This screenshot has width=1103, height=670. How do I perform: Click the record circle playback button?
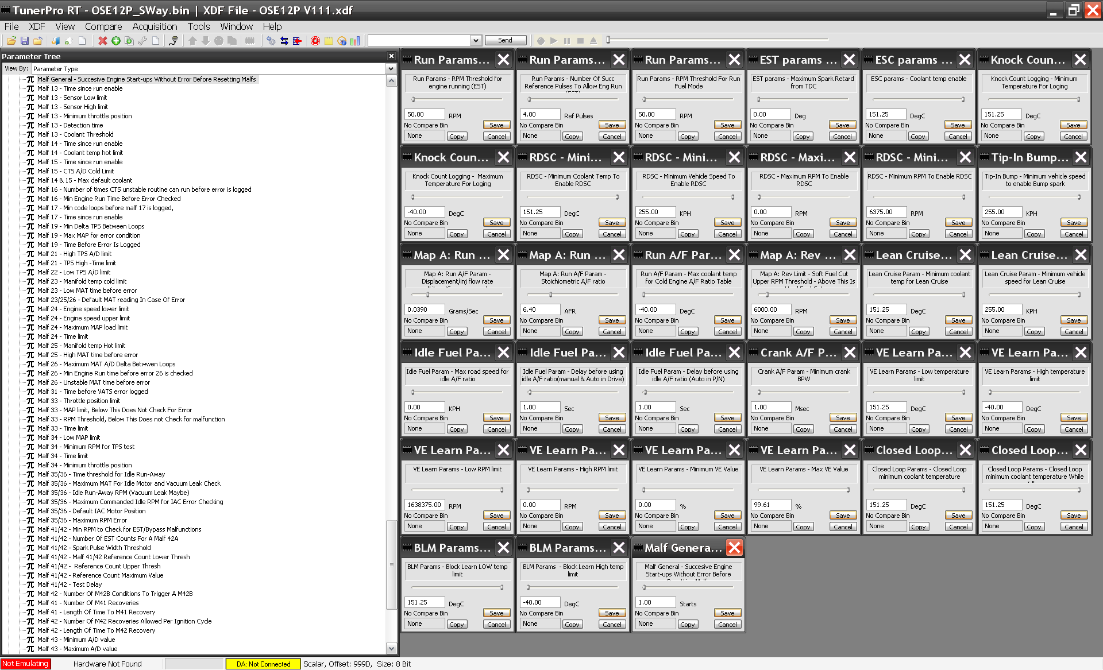(541, 41)
